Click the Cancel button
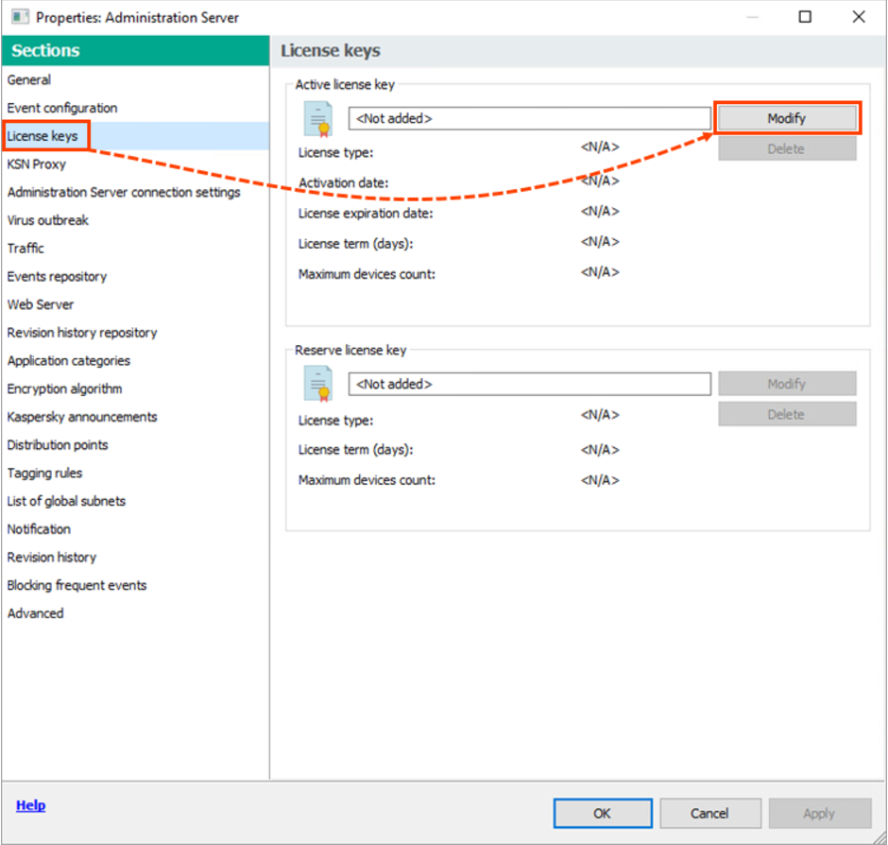 tap(709, 813)
